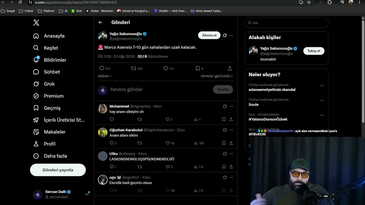Open Sosyal bookmarks folder
Image resolution: width=365 pixels, height=205 pixels.
8,11
